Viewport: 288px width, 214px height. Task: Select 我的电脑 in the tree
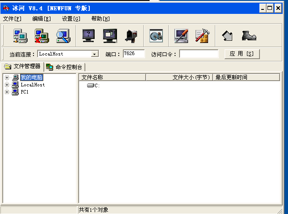(x=32, y=77)
